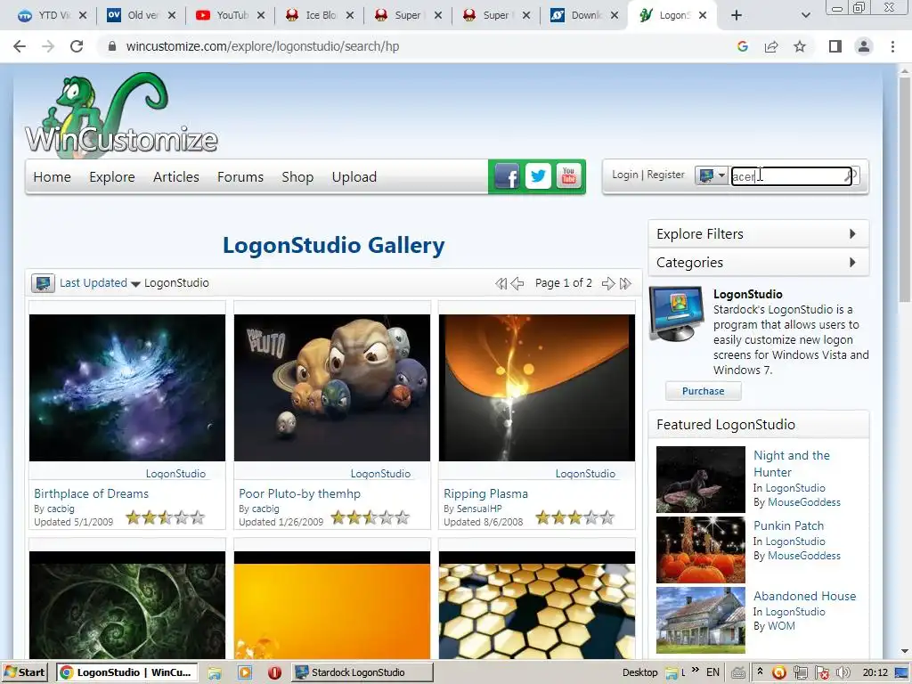Open the search category monitor dropdown
This screenshot has width=912, height=684.
click(x=712, y=175)
